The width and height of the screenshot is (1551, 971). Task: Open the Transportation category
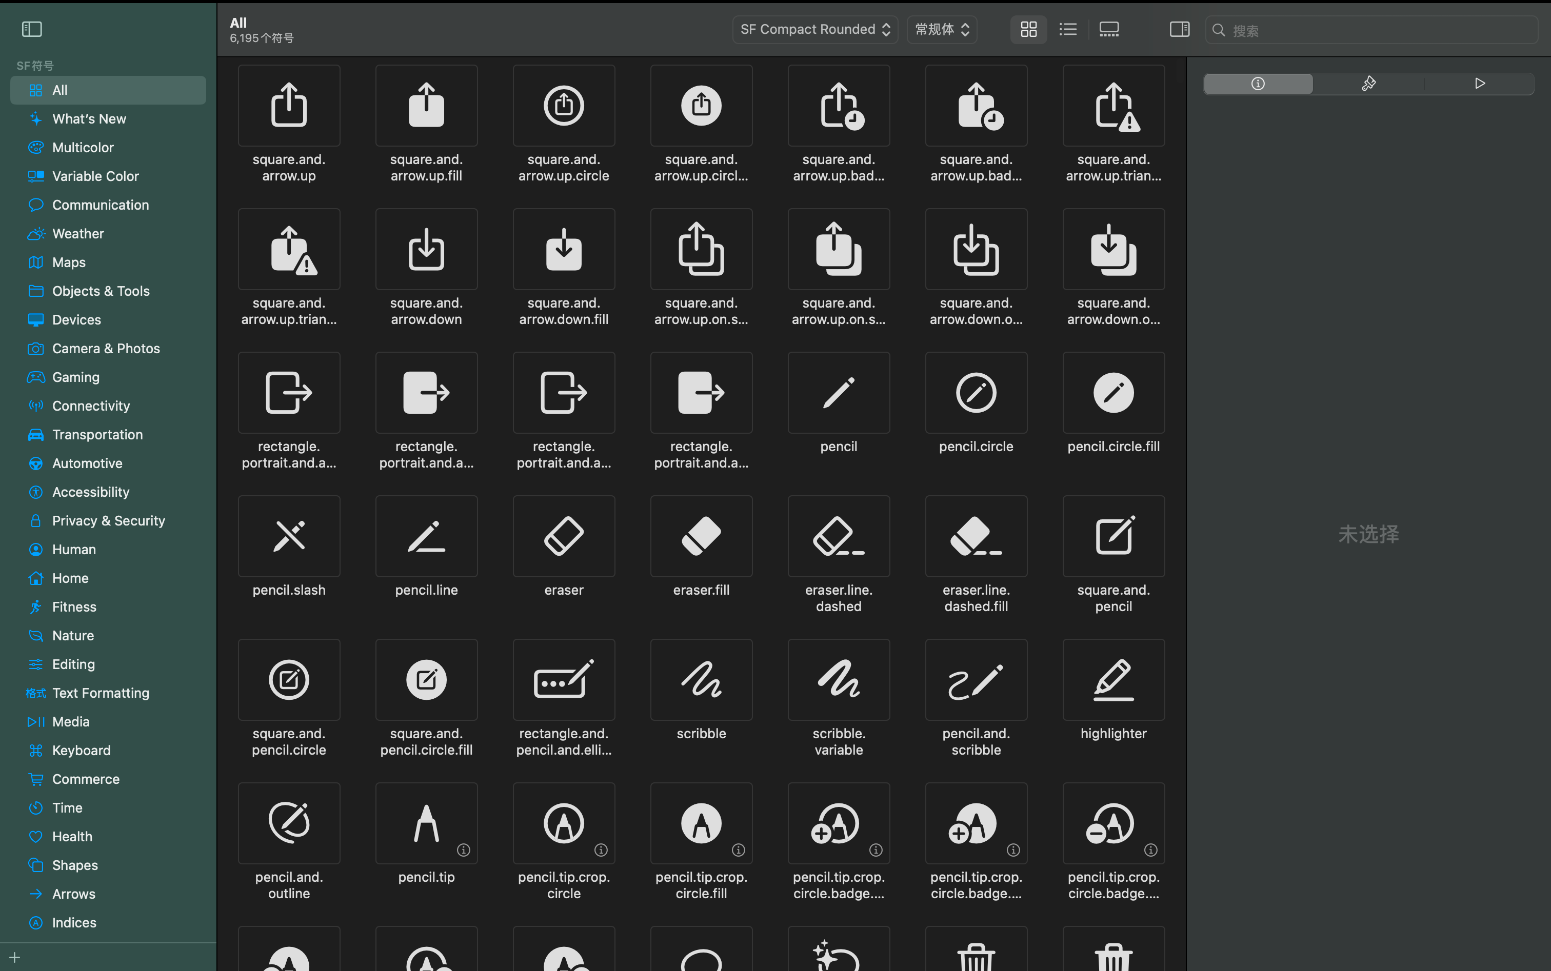point(108,435)
